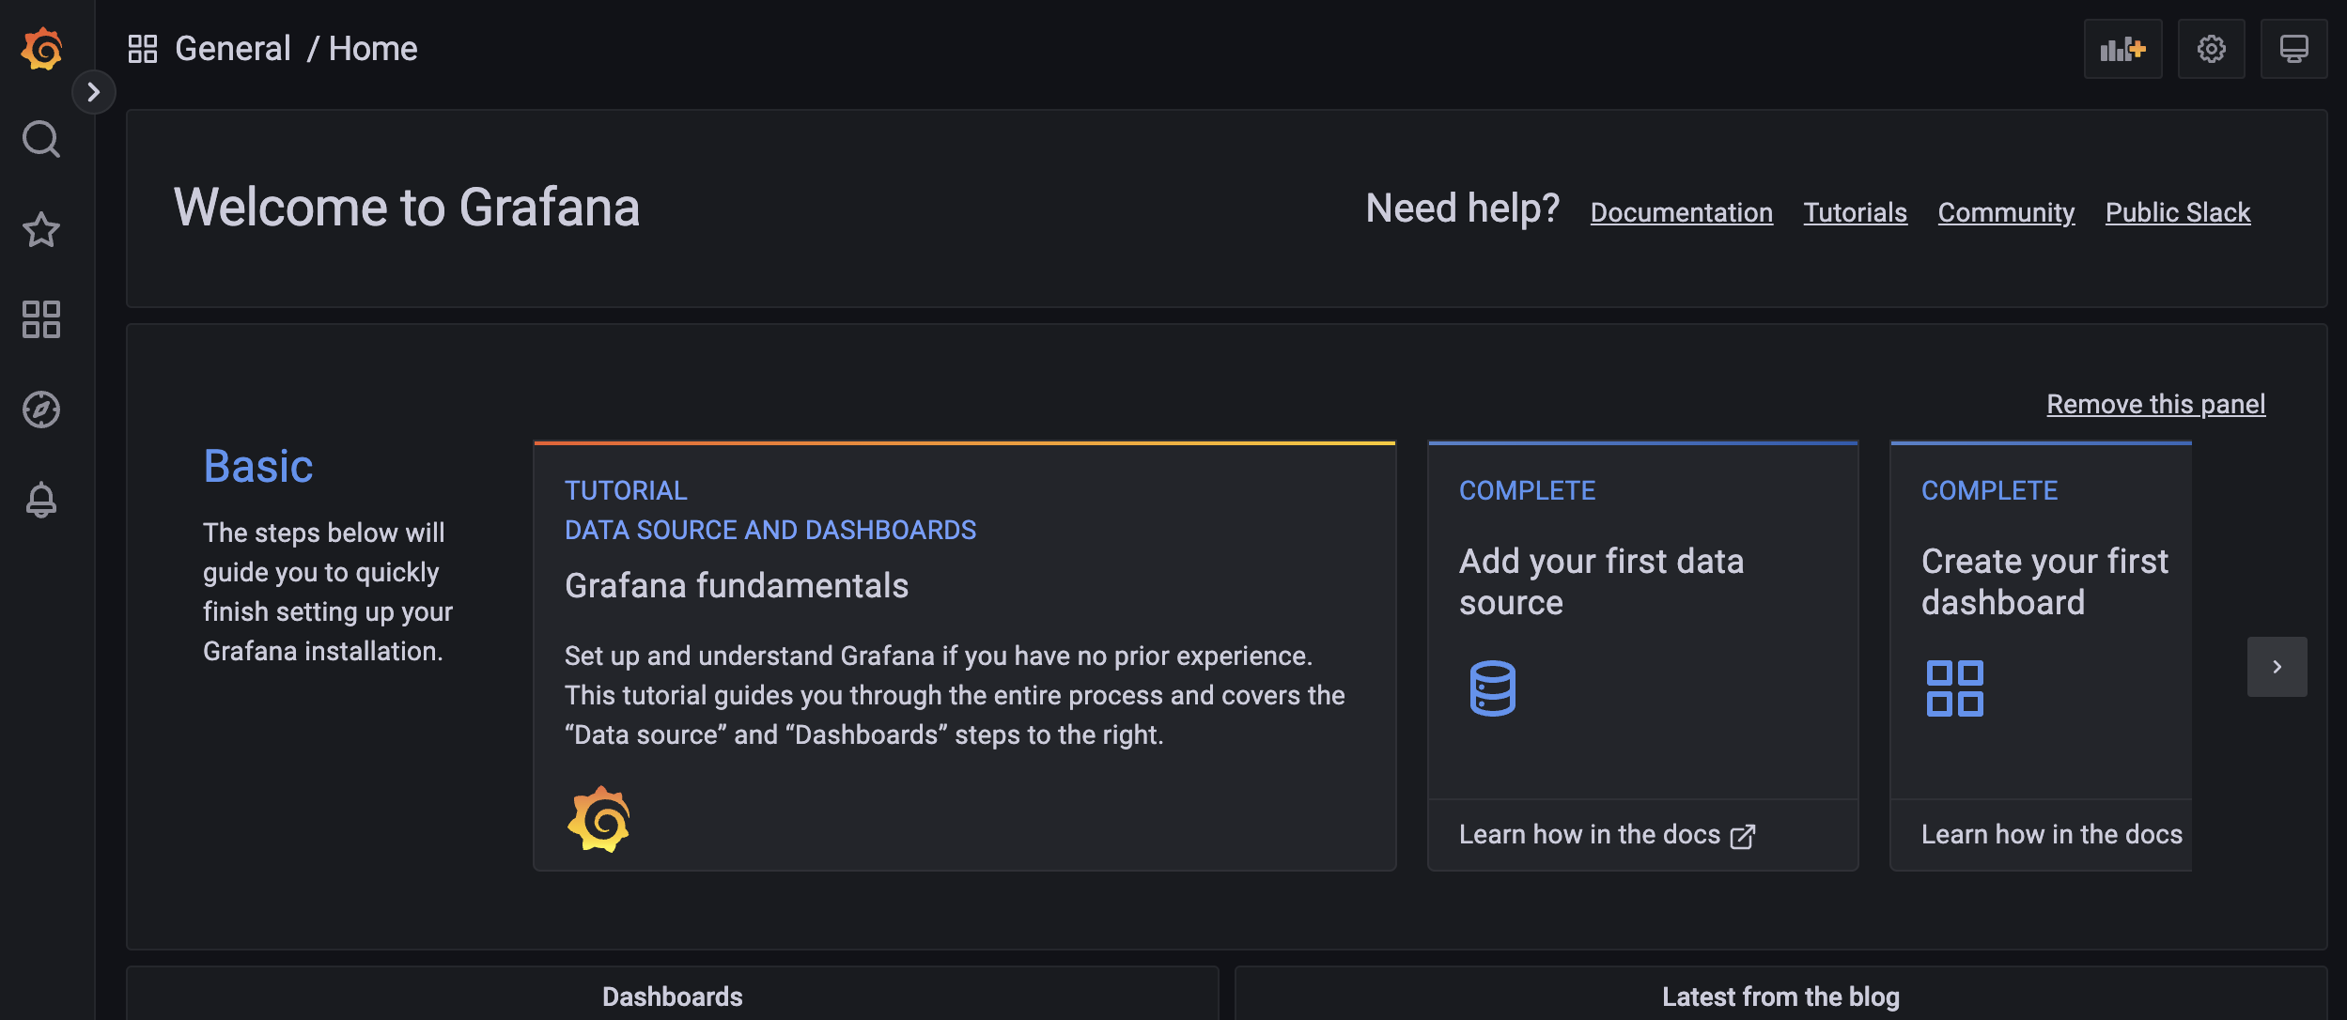Select General in the breadcrumb
Image resolution: width=2347 pixels, height=1020 pixels.
[232, 48]
